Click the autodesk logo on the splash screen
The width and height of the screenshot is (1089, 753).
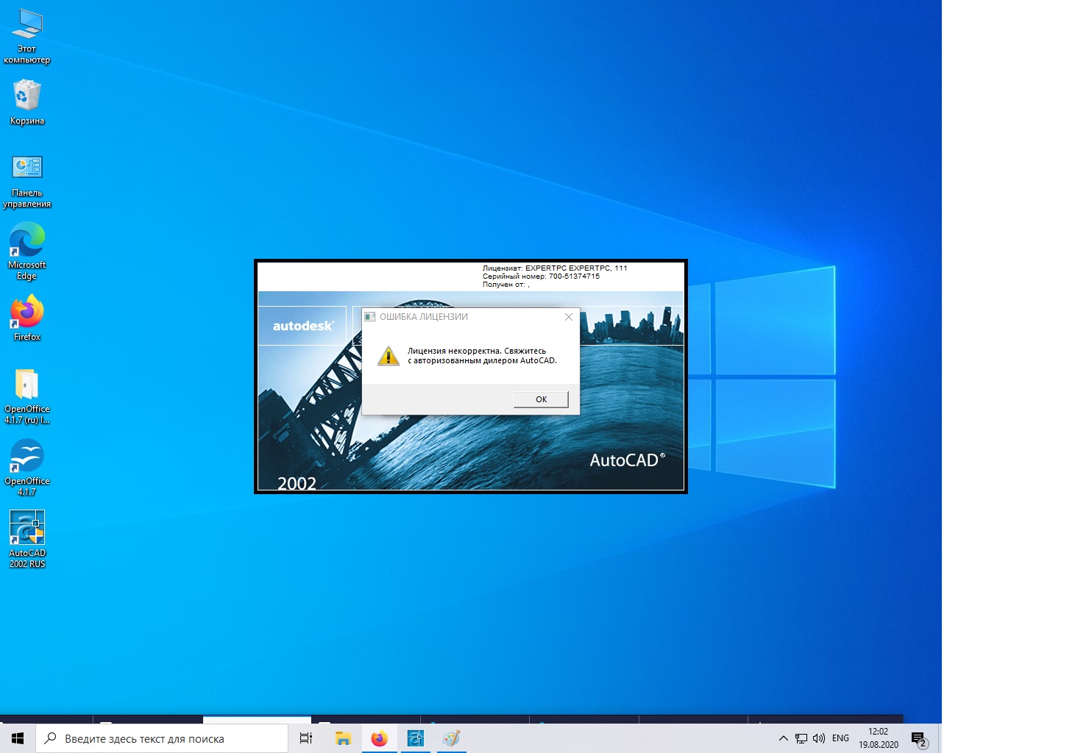point(302,326)
